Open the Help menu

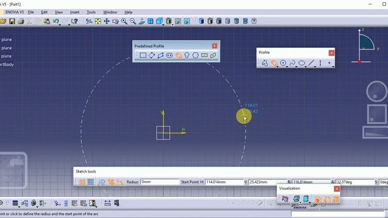[x=128, y=12]
